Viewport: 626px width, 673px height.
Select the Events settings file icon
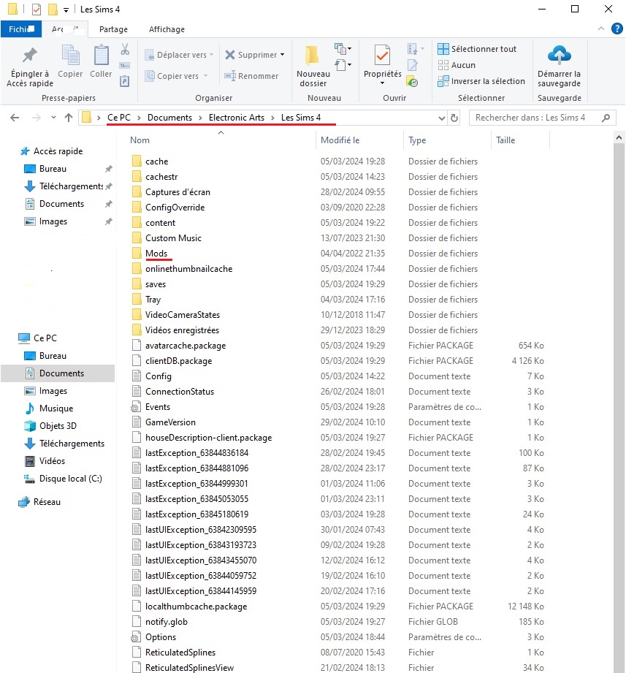136,407
